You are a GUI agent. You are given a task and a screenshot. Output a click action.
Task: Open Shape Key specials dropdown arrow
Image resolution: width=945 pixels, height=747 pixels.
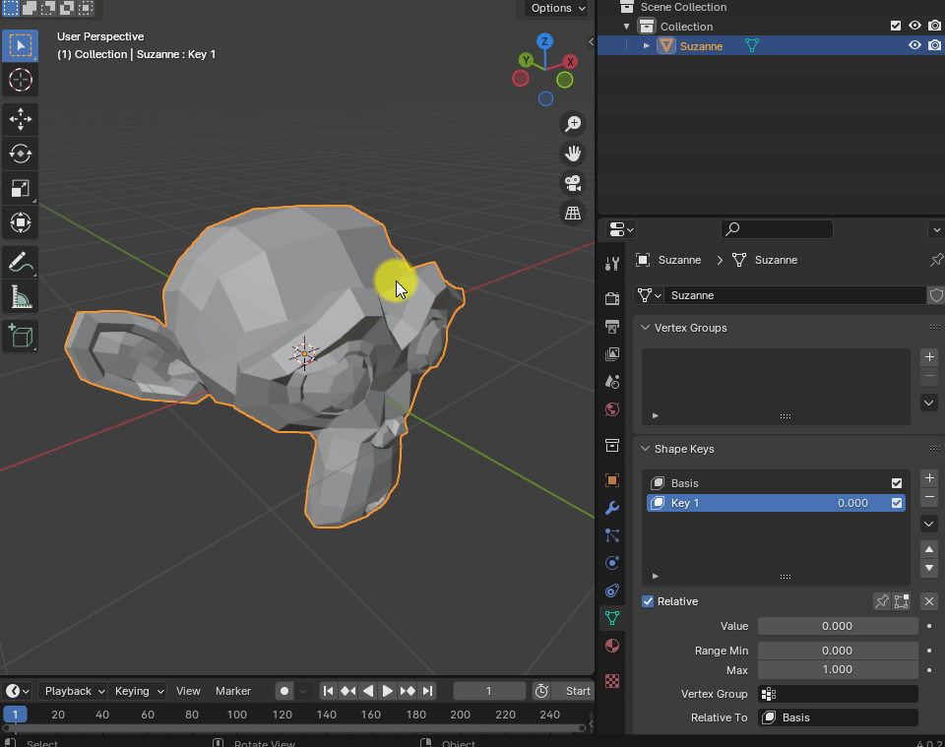929,524
